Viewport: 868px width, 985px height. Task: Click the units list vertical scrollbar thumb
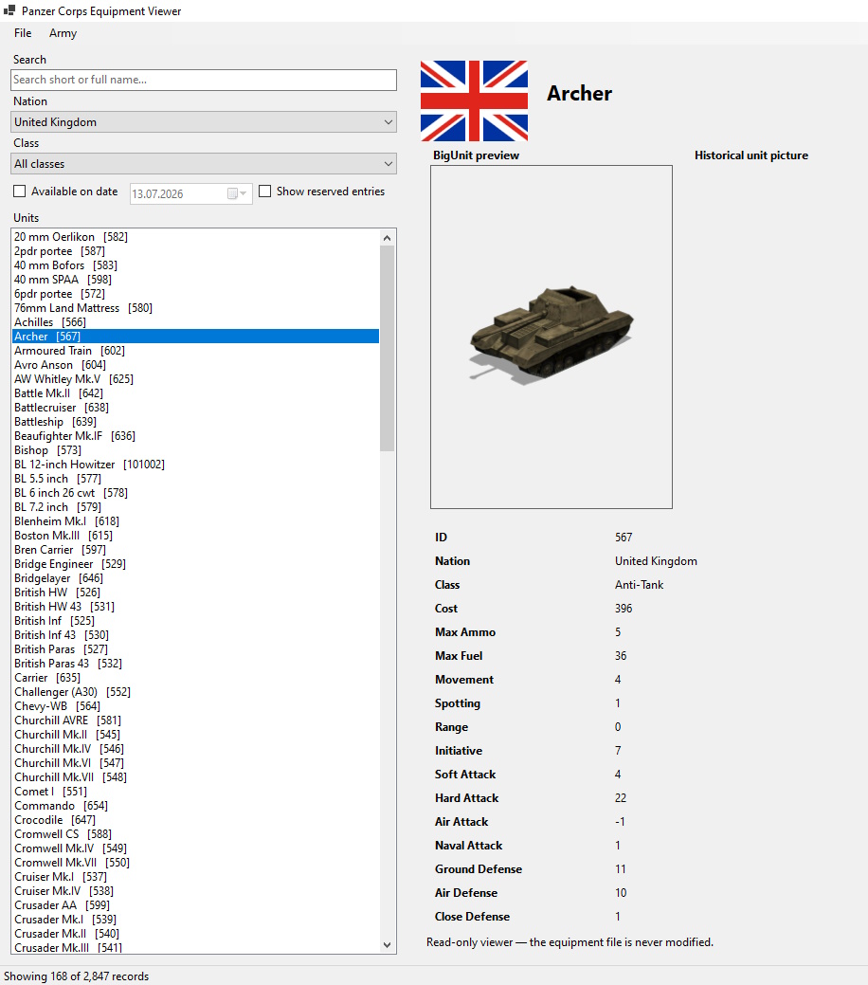click(x=387, y=349)
